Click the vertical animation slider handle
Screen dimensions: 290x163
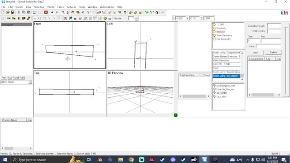(286, 27)
